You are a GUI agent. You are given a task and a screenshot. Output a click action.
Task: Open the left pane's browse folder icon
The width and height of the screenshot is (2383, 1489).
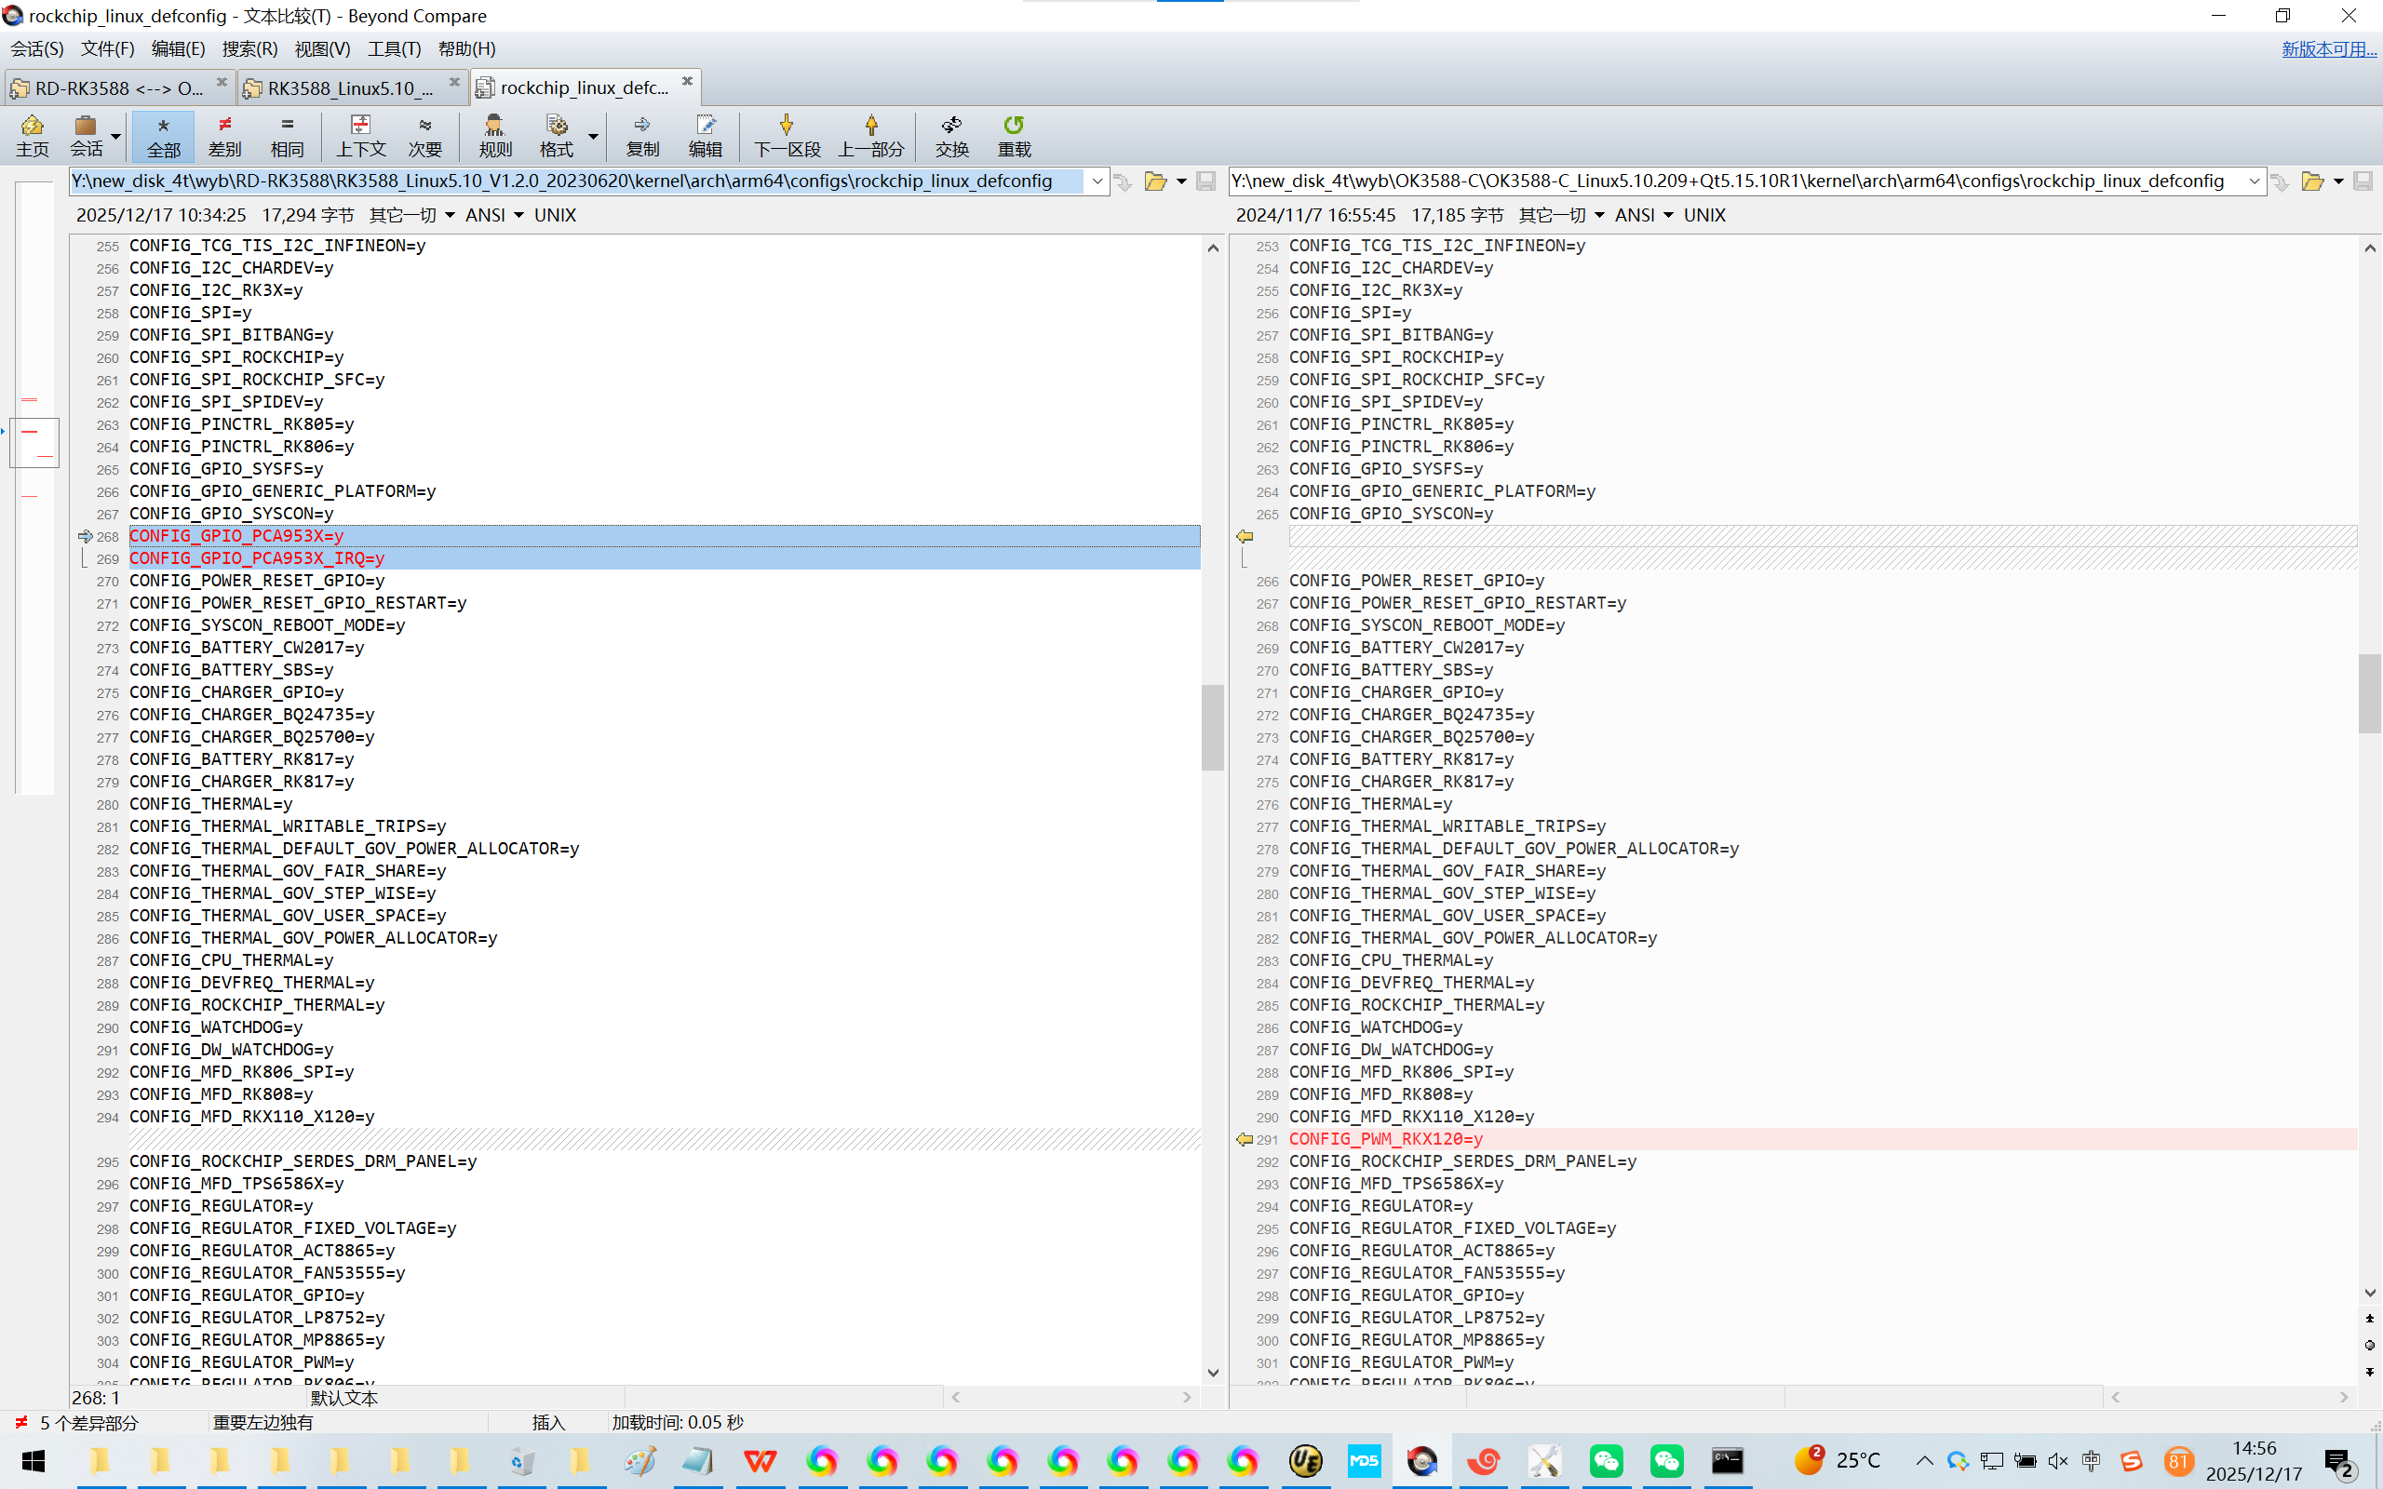(x=1155, y=181)
